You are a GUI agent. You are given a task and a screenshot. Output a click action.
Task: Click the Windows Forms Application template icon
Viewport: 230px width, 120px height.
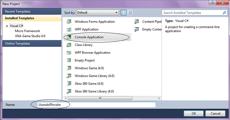pyautogui.click(x=69, y=22)
